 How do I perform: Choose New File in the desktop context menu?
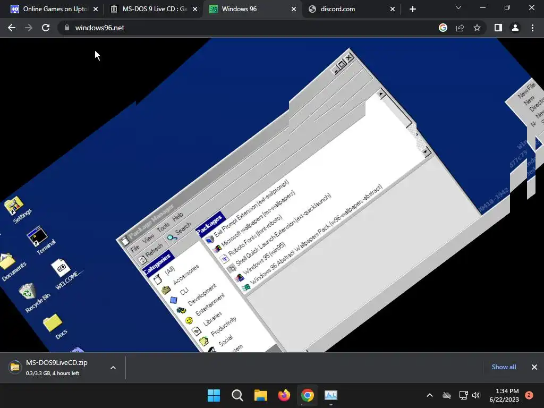click(526, 90)
